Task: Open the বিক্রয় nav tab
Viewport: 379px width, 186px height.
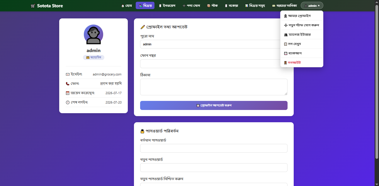Action: [x=145, y=6]
